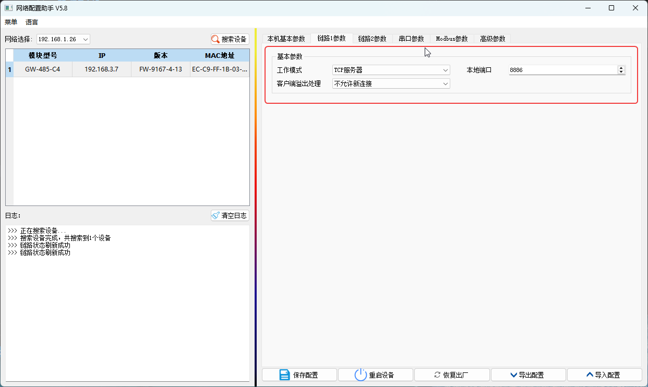This screenshot has height=387, width=648.
Task: Click the save disk icon on 保存配置
Action: pos(283,374)
